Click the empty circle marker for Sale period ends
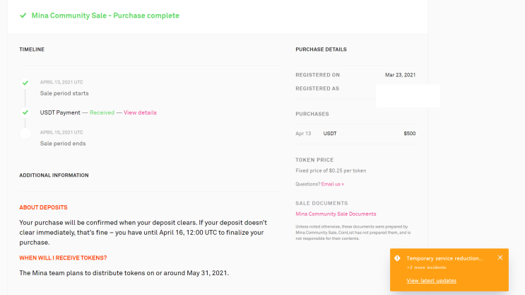Screen dimensions: 525x295 coord(25,134)
